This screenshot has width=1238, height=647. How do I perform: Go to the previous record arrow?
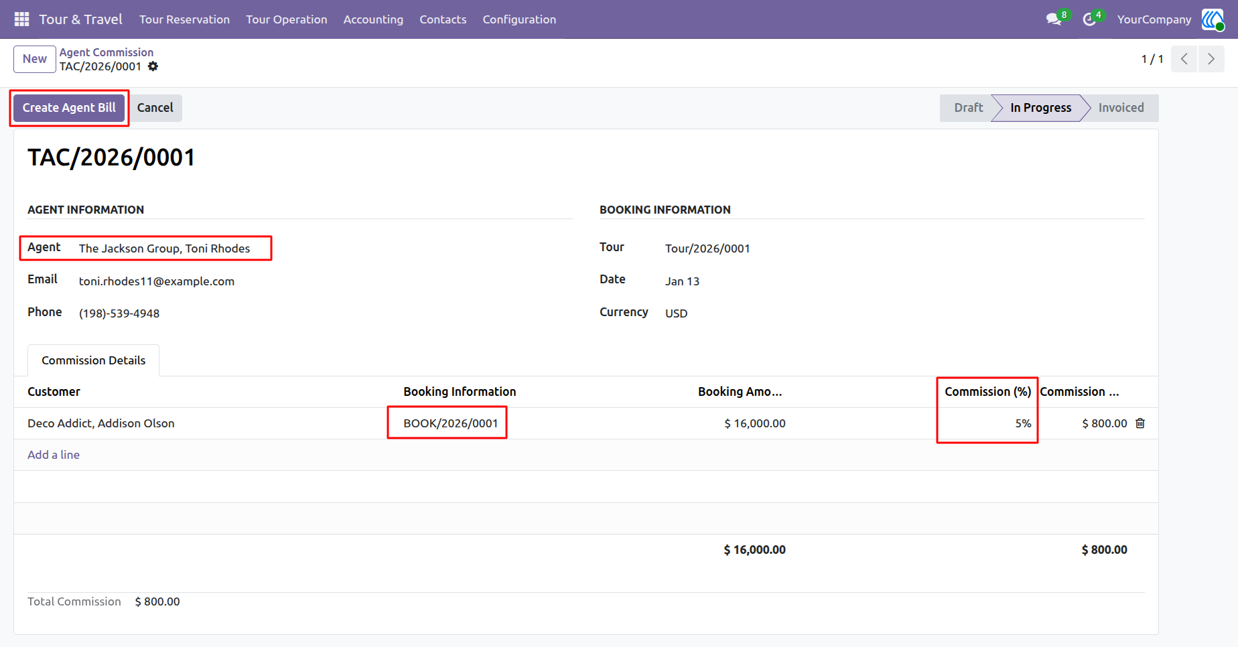point(1184,59)
